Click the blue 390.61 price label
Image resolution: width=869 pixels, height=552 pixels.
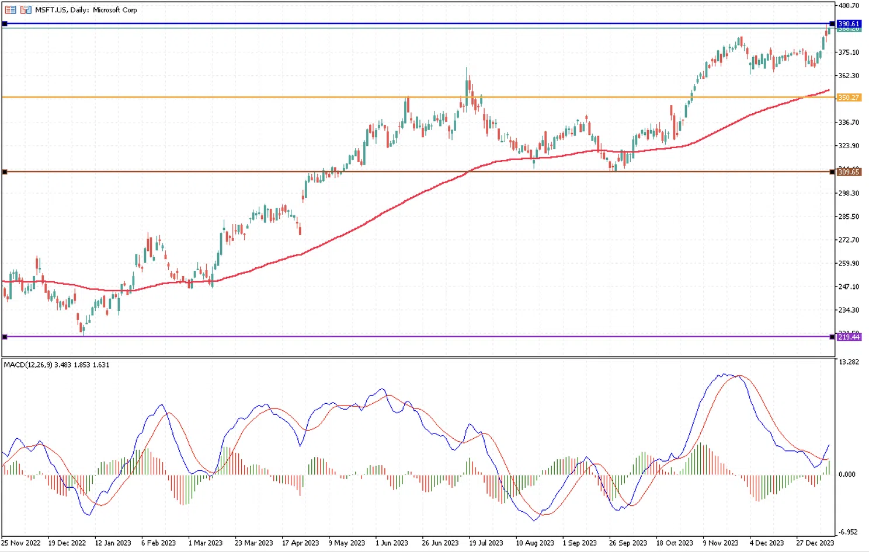[849, 24]
